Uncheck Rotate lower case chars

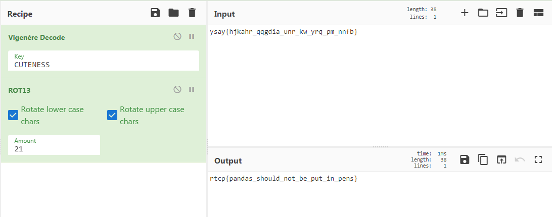(13, 115)
